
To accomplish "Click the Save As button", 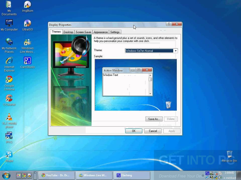I will pyautogui.click(x=154, y=119).
